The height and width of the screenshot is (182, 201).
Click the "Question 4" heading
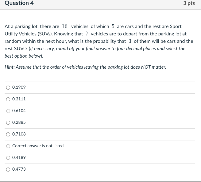[19, 3]
